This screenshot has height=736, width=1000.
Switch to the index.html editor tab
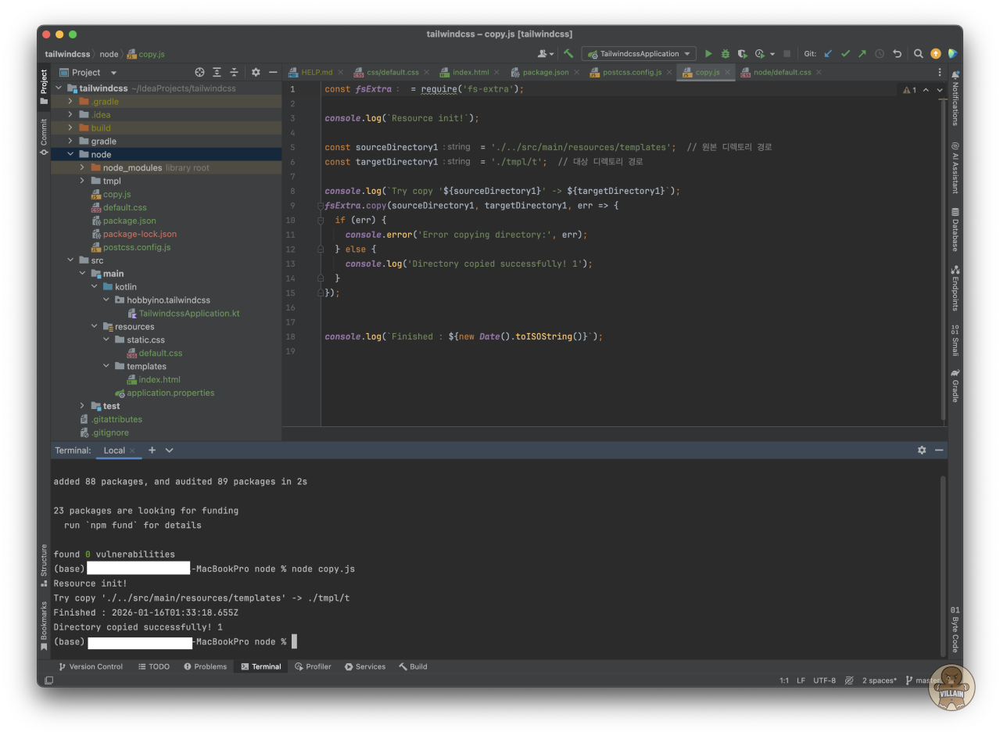tap(470, 72)
